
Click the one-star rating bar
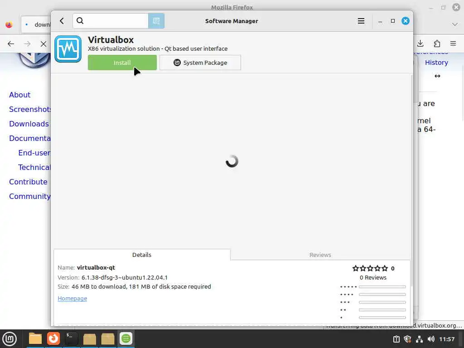(x=382, y=318)
